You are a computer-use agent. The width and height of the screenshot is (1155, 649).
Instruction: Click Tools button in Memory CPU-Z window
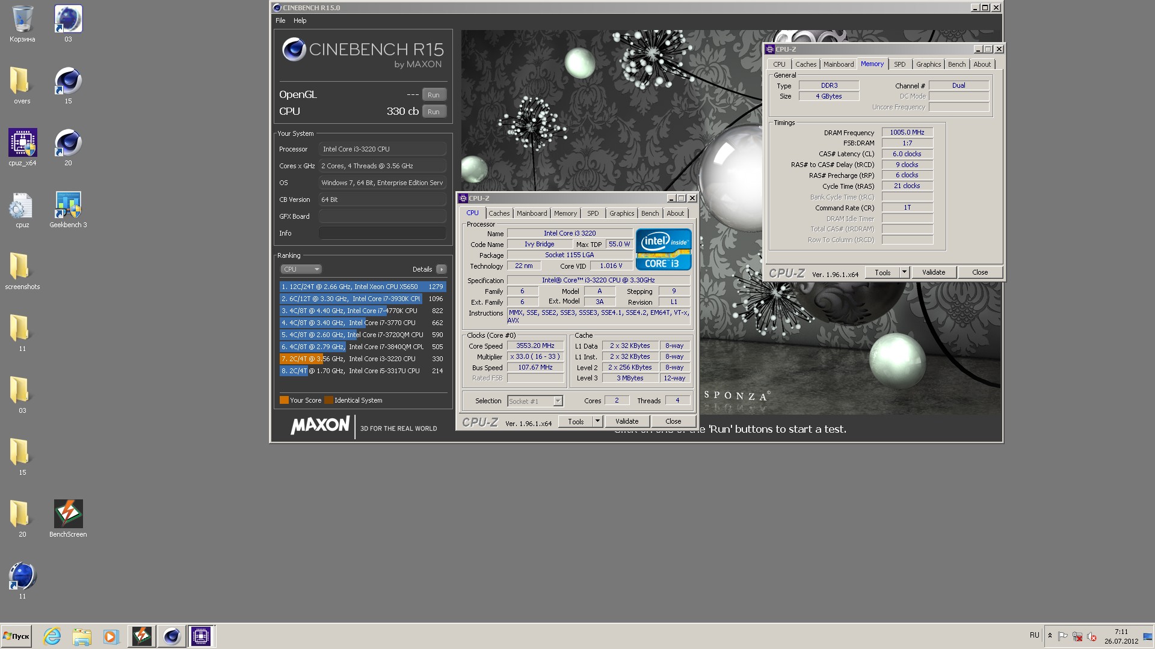point(882,272)
